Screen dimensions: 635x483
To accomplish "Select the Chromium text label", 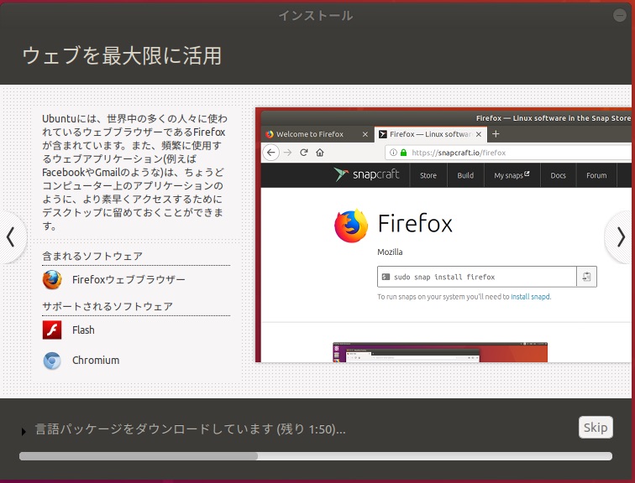I will tap(96, 360).
